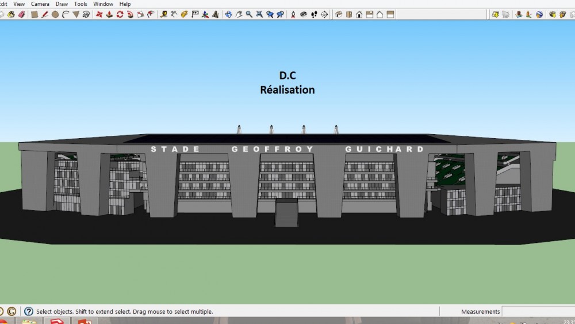
Task: Open the View menu
Action: (19, 4)
